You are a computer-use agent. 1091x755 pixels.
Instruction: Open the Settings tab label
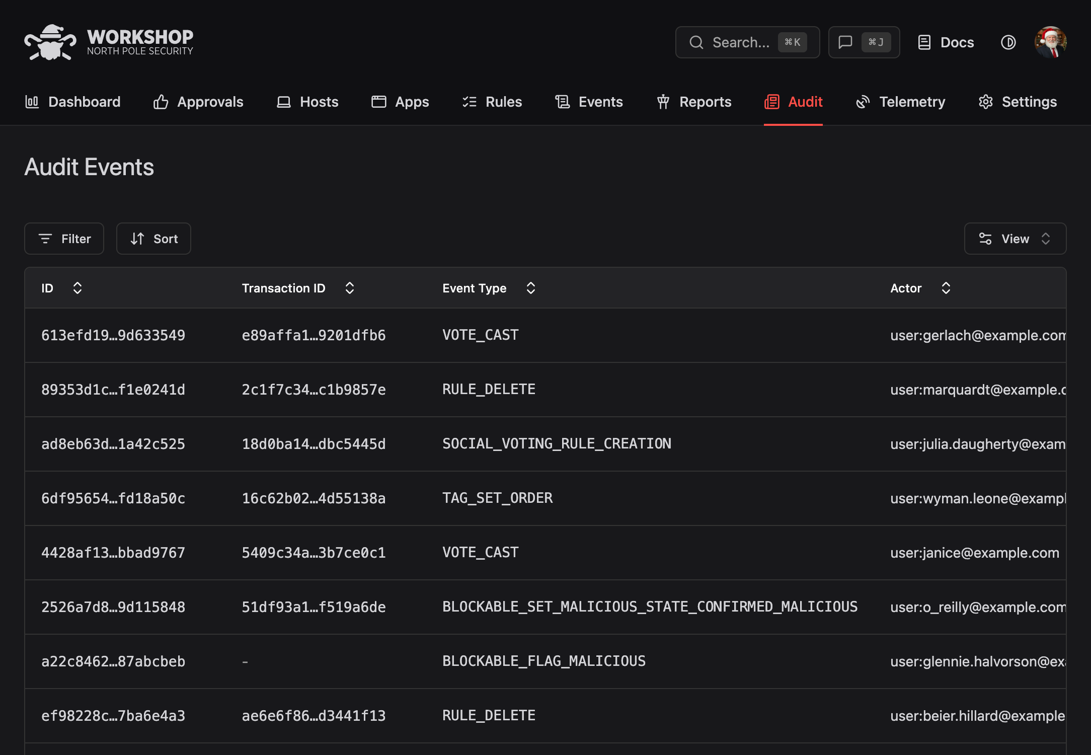tap(1029, 102)
